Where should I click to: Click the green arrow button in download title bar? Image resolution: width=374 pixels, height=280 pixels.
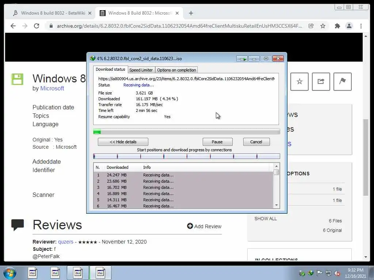tap(242, 59)
